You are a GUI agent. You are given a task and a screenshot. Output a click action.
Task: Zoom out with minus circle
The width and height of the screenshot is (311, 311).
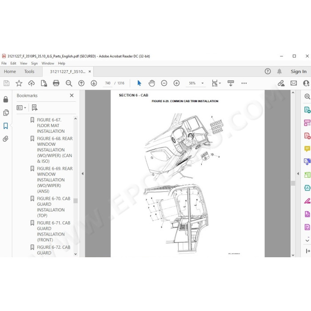click(x=164, y=83)
